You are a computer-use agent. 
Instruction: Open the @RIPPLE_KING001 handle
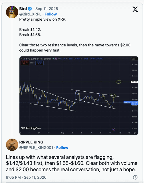point(36,147)
